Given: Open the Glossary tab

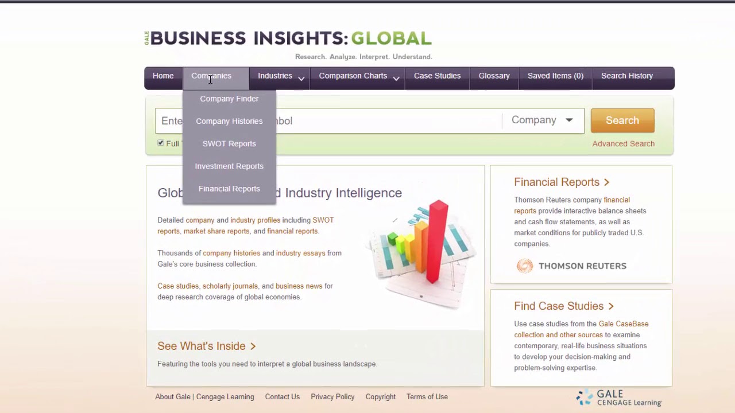Looking at the screenshot, I should point(494,76).
